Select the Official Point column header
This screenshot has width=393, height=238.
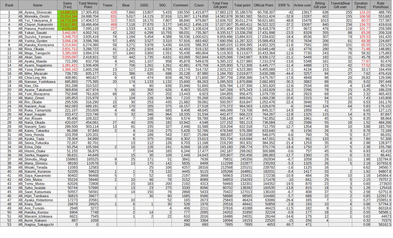264,5
